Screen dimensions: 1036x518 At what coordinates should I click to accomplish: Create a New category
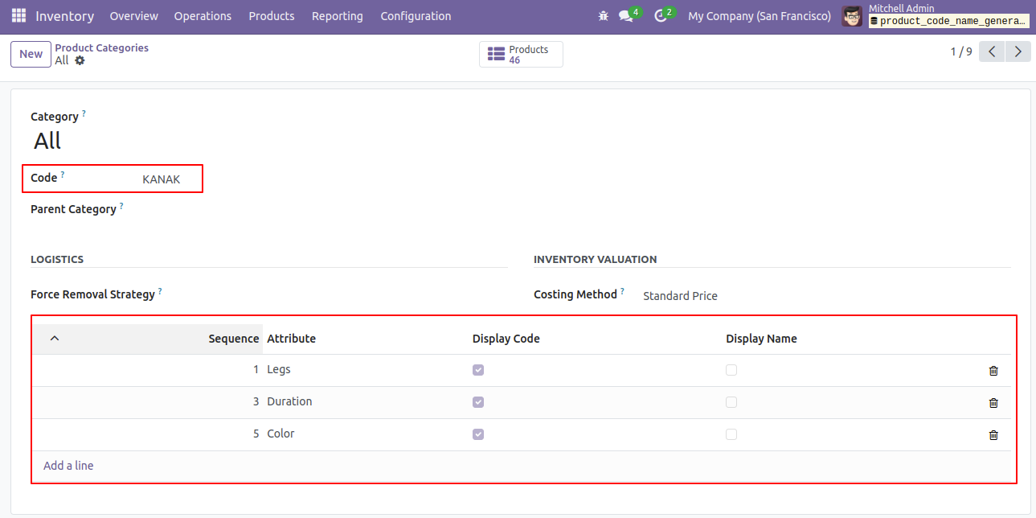[31, 54]
